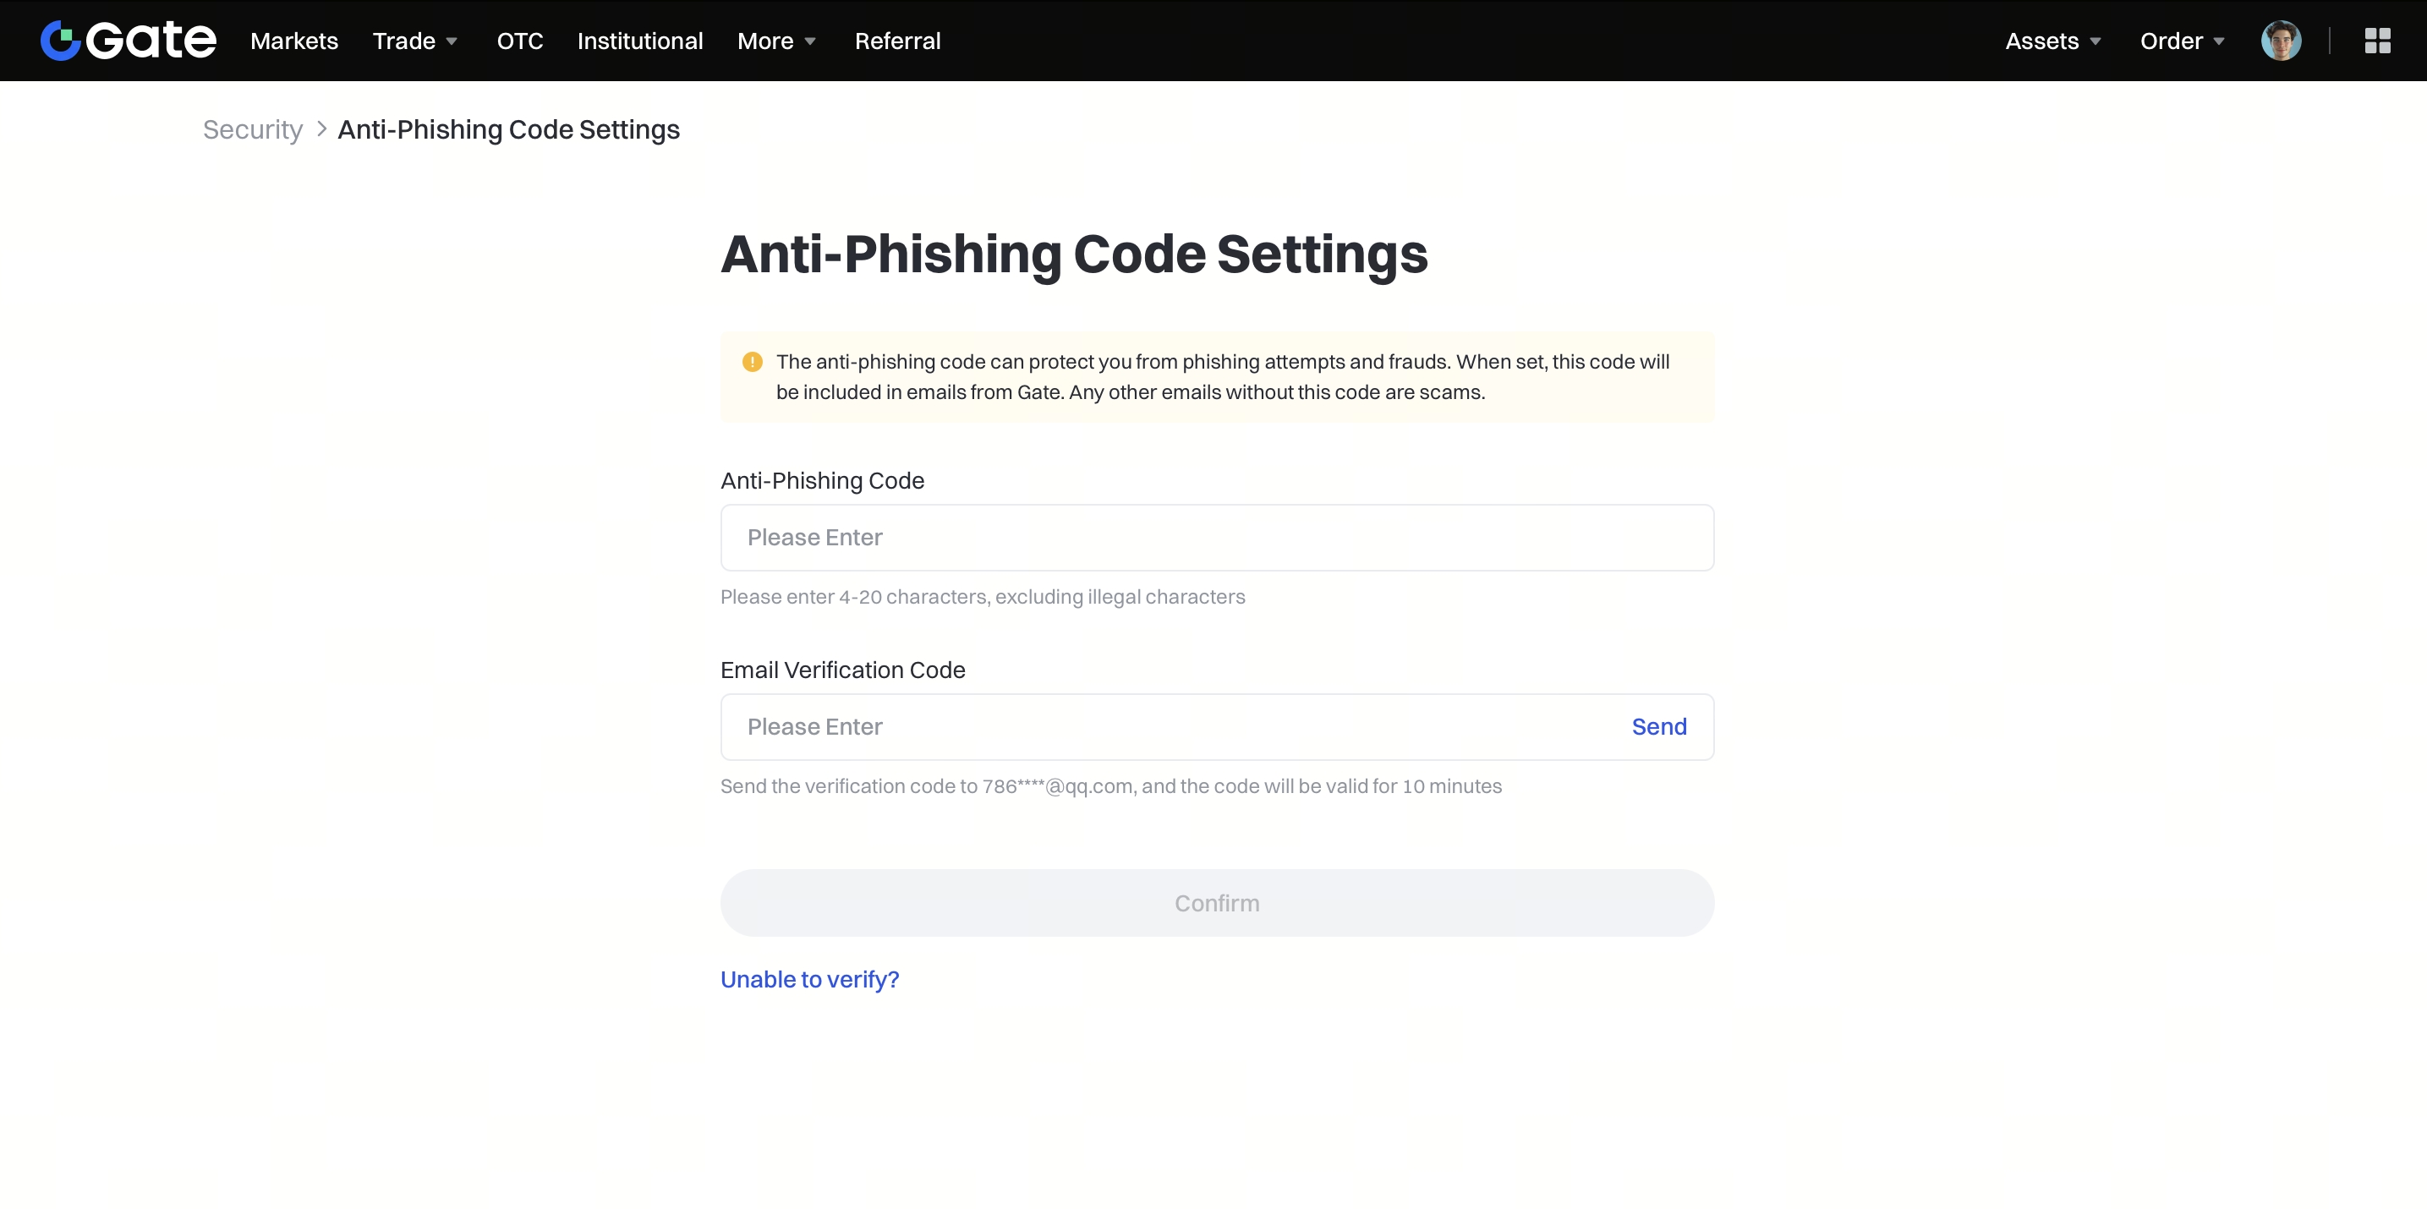Open the Assets dropdown
The width and height of the screenshot is (2427, 1209).
point(2053,41)
